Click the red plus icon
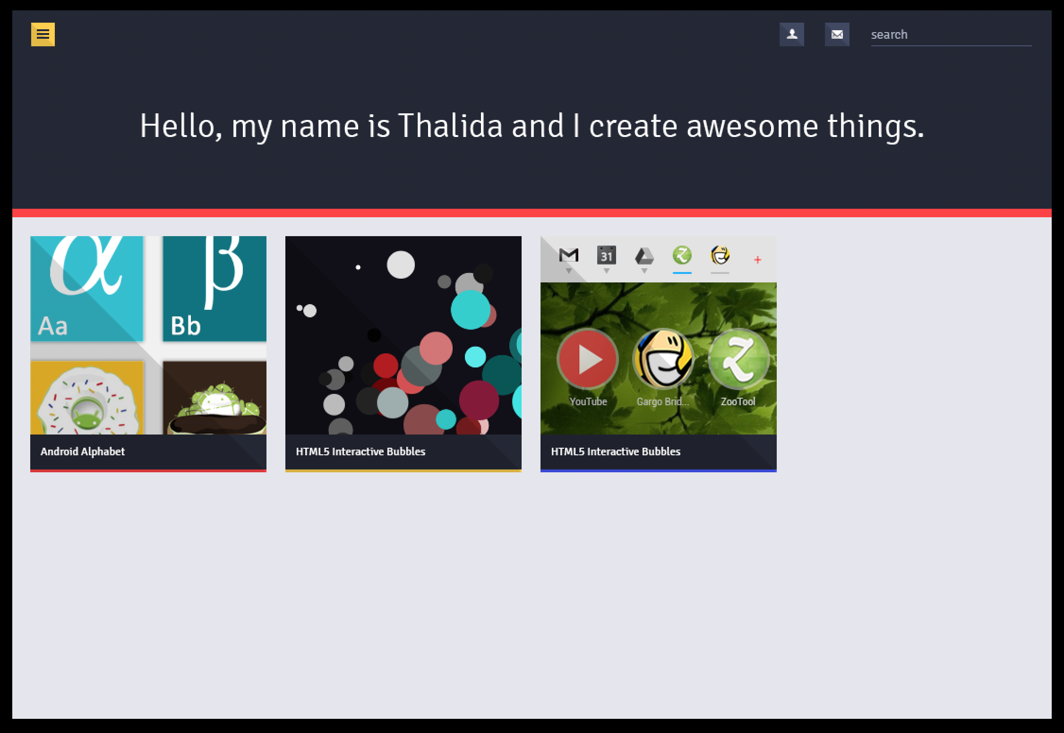Image resolution: width=1064 pixels, height=733 pixels. pos(757,260)
